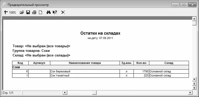The width and height of the screenshot is (199, 97).
Task: Close the preview with X toolbar icon
Action: (x=63, y=12)
